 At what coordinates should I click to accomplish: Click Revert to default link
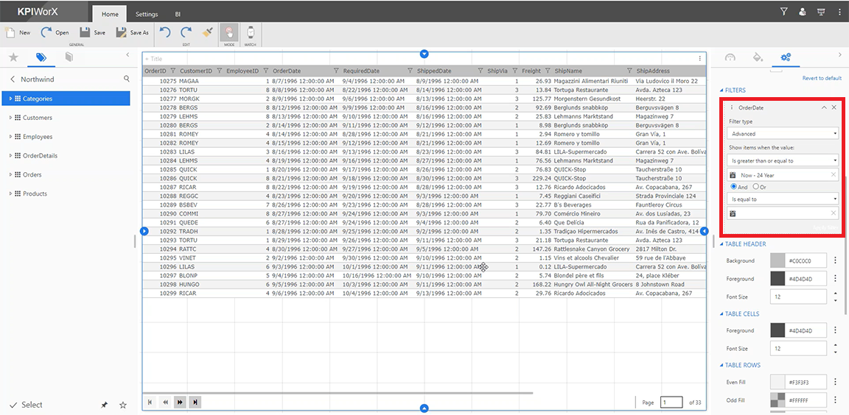tap(822, 78)
